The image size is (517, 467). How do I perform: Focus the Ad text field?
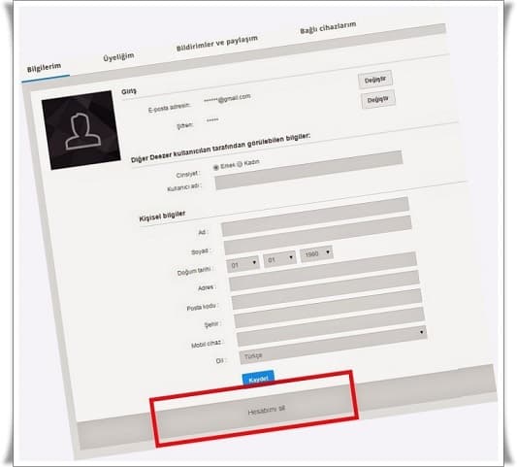click(x=316, y=217)
